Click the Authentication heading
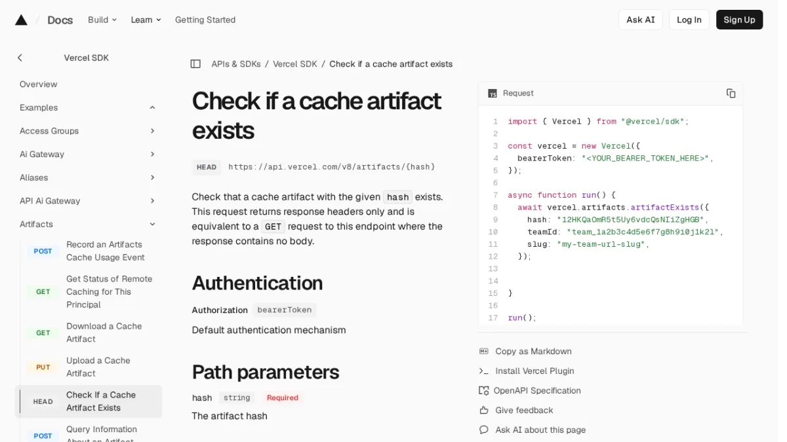The width and height of the screenshot is (787, 442). tap(257, 283)
